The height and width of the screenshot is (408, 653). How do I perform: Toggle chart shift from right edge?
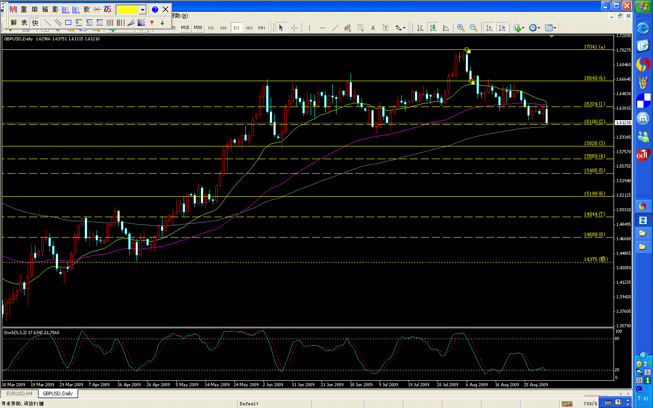[x=502, y=28]
